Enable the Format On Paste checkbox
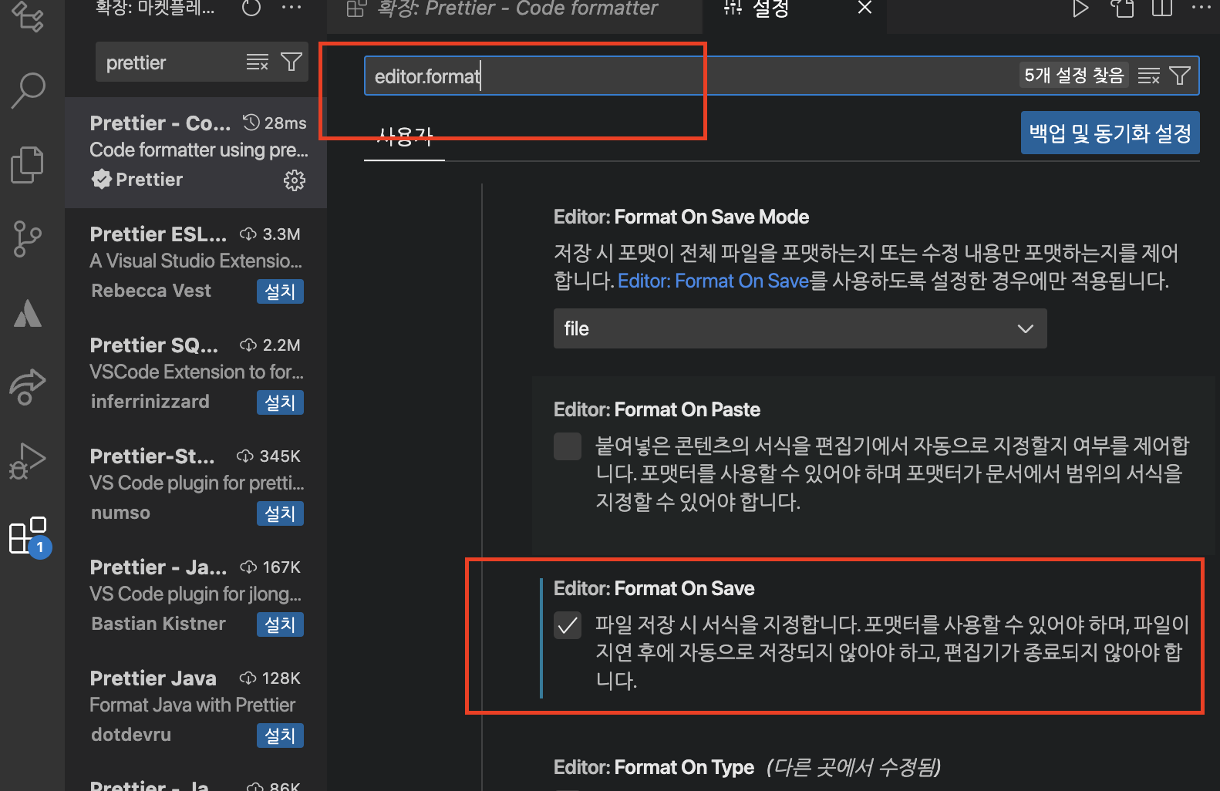1220x791 pixels. click(568, 446)
